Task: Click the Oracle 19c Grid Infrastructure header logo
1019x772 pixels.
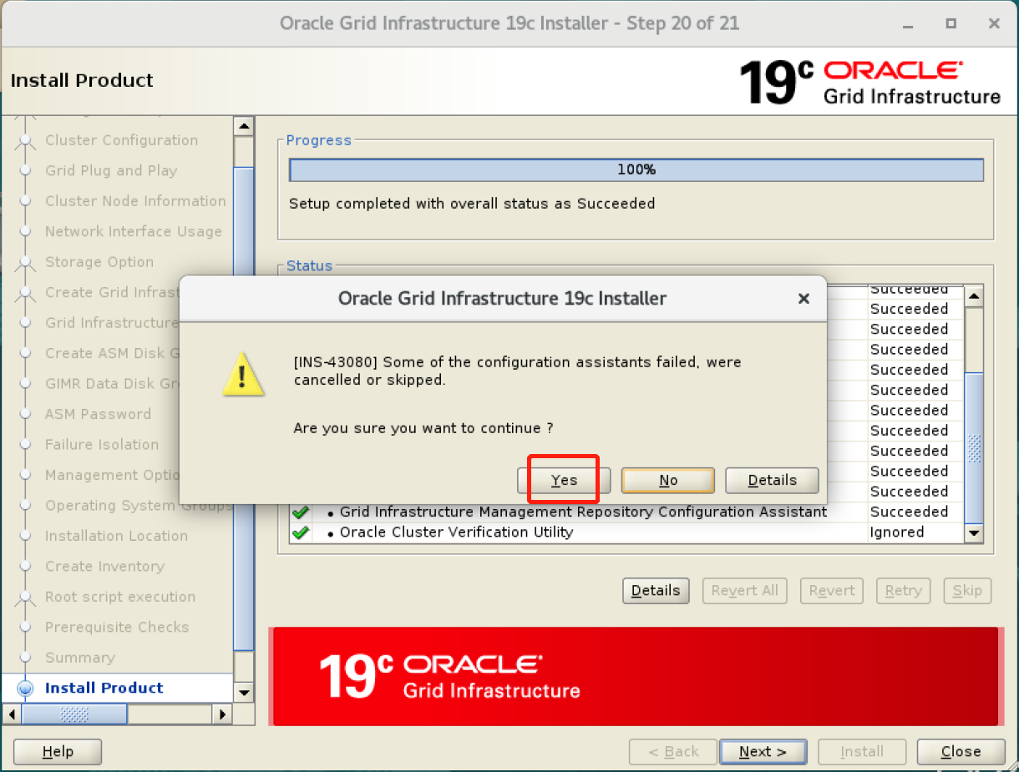Action: (x=869, y=82)
